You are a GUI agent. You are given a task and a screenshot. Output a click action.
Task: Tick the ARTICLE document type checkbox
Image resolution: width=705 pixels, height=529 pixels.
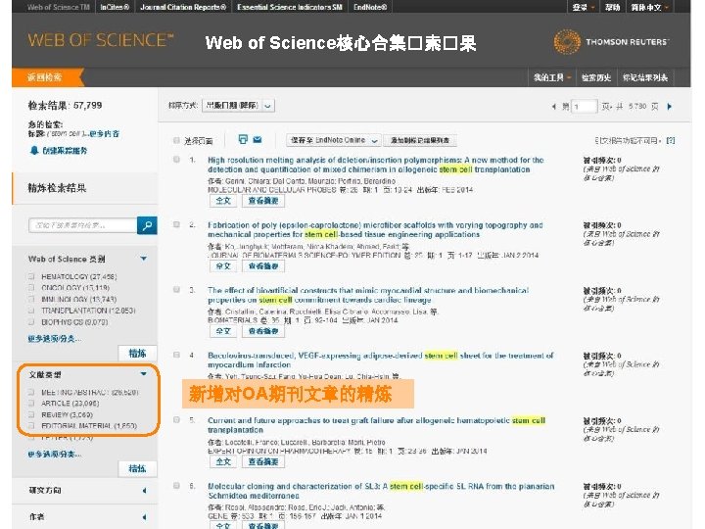(31, 403)
